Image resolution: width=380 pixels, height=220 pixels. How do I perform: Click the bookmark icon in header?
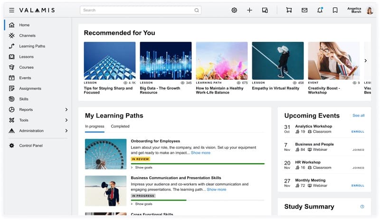pos(335,10)
